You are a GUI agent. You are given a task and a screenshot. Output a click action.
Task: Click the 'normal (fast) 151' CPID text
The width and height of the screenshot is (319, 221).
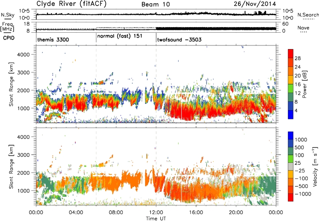tap(120, 36)
